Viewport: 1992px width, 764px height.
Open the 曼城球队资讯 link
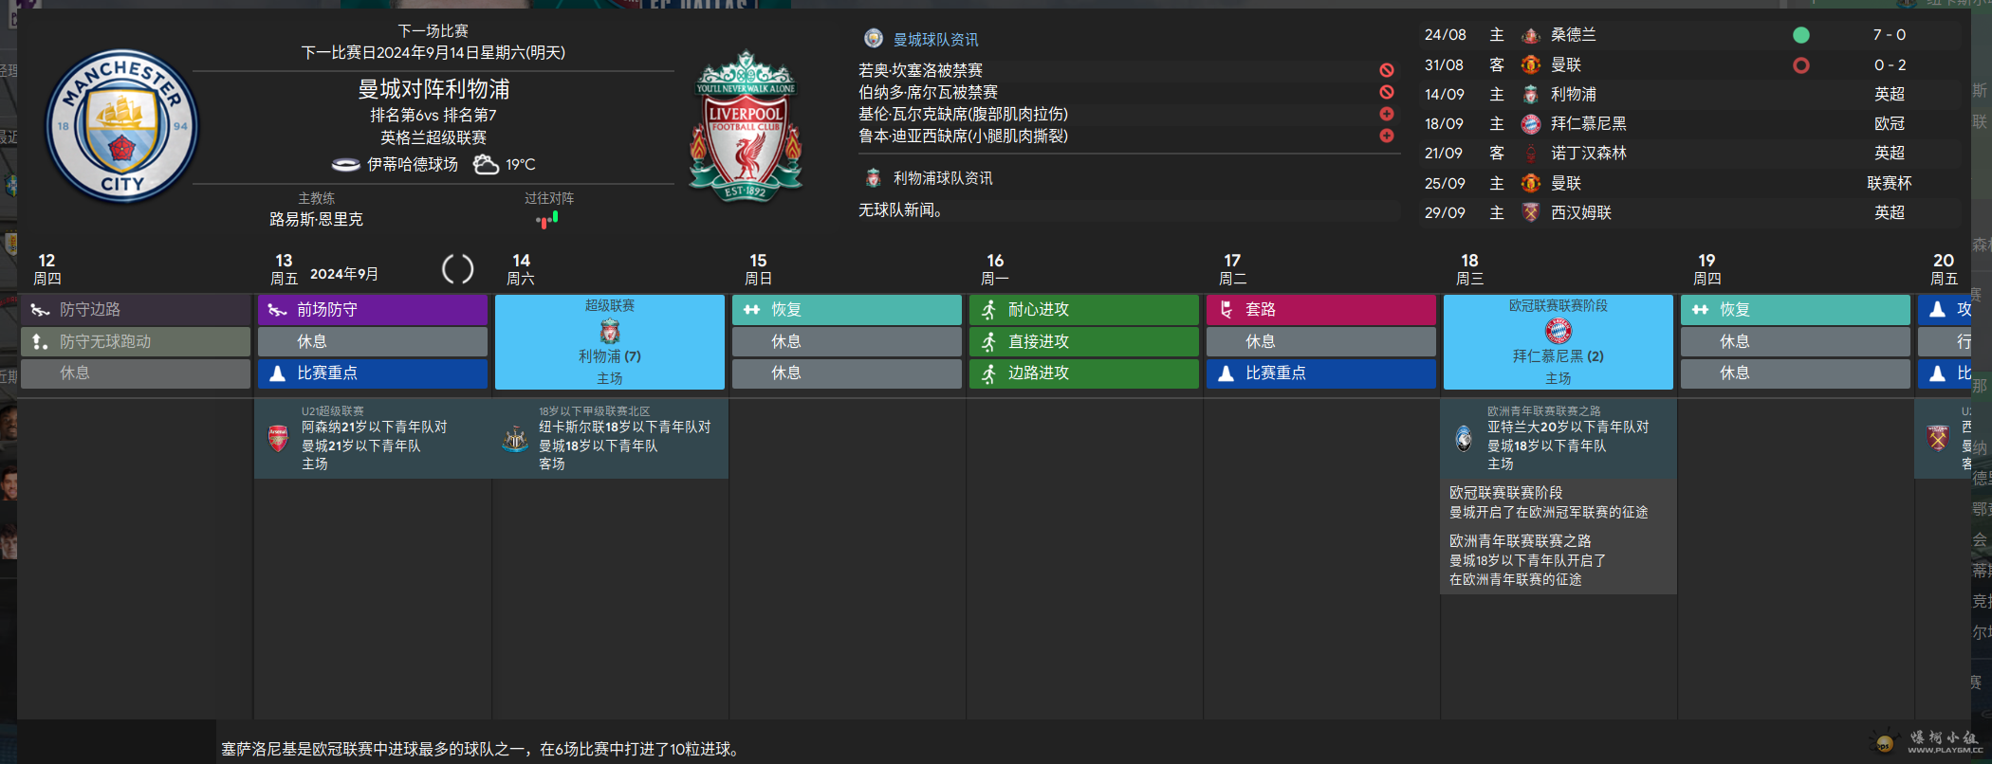[936, 40]
